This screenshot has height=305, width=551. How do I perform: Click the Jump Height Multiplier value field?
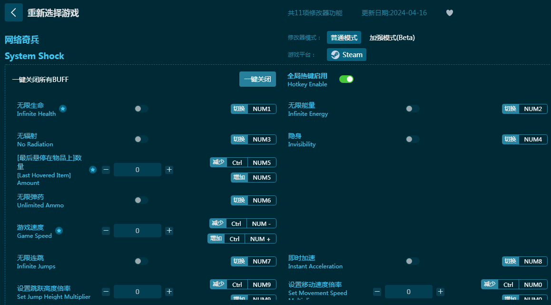[x=138, y=292]
